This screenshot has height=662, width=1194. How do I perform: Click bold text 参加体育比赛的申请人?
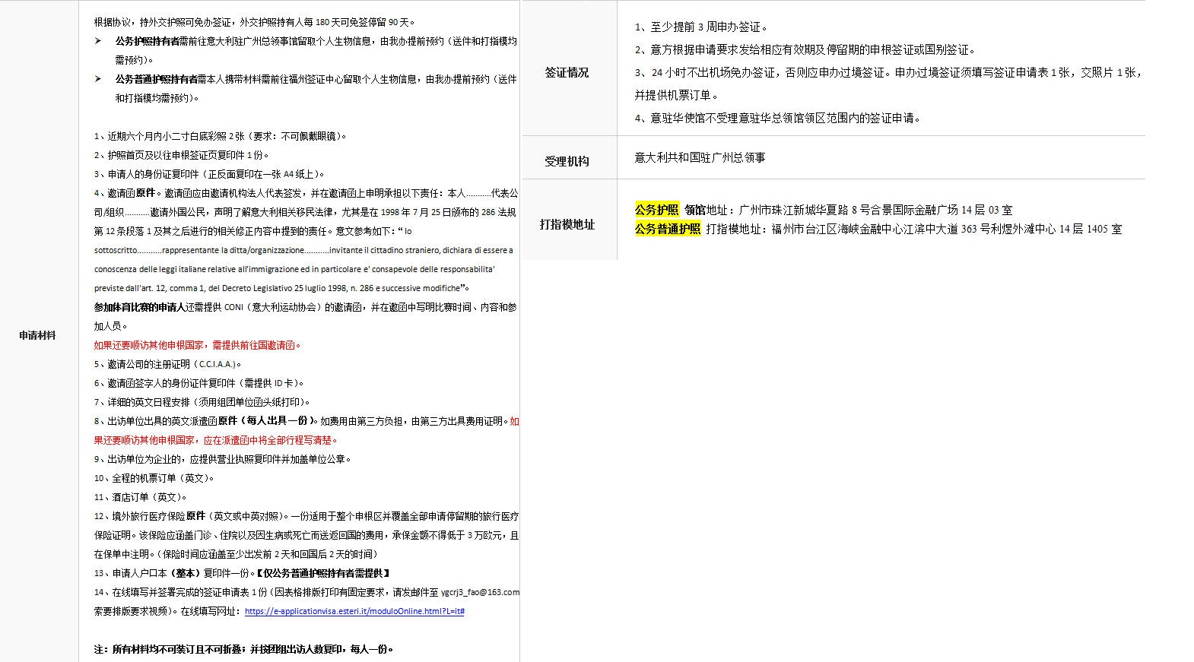tap(140, 307)
